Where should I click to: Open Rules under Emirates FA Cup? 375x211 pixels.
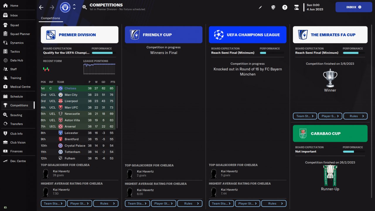pyautogui.click(x=355, y=116)
